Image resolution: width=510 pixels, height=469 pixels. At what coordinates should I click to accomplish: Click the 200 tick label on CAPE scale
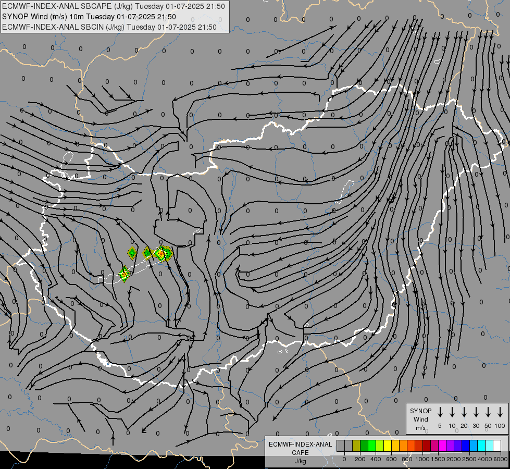360,459
